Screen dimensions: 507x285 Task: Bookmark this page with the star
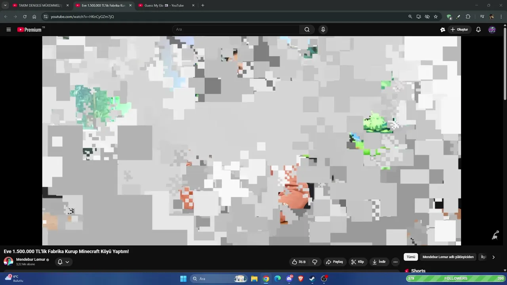click(436, 17)
